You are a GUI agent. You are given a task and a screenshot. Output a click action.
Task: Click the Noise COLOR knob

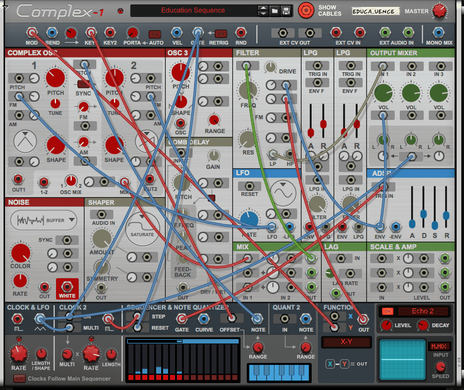(20, 253)
